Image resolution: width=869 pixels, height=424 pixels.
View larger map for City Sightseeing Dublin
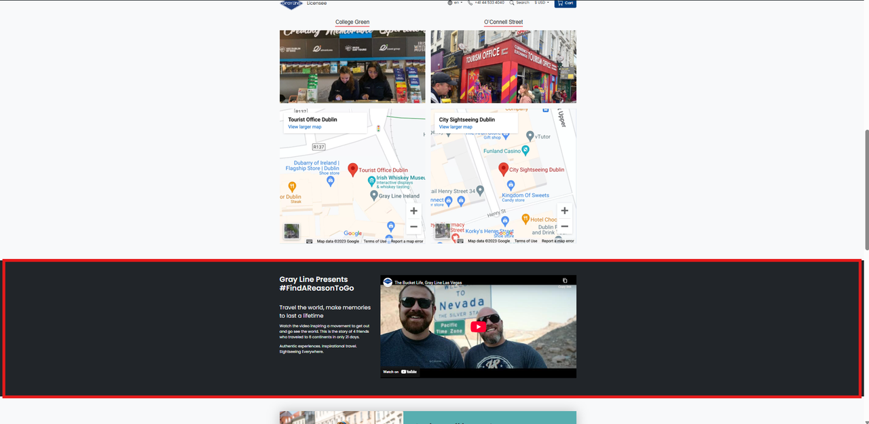(x=456, y=127)
